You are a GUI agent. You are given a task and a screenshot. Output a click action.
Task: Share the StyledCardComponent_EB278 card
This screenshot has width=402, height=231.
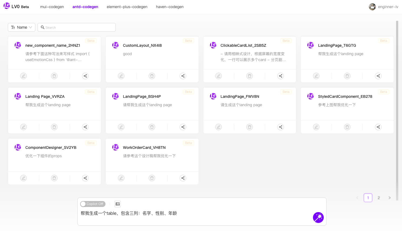pos(378,127)
